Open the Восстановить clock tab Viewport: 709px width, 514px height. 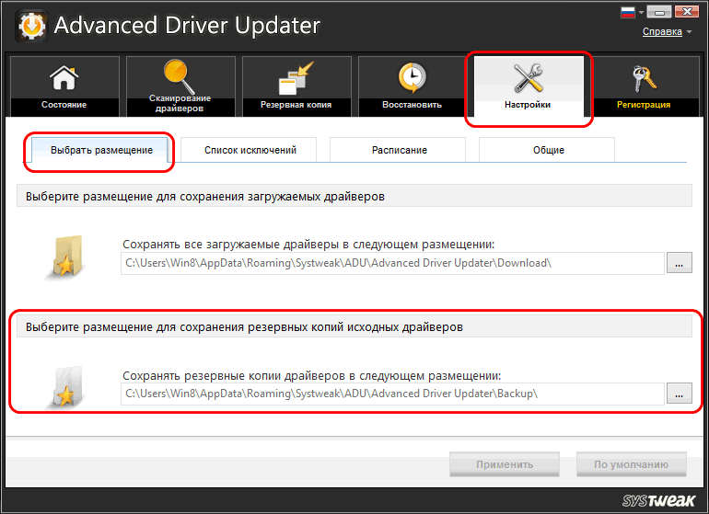click(x=412, y=86)
